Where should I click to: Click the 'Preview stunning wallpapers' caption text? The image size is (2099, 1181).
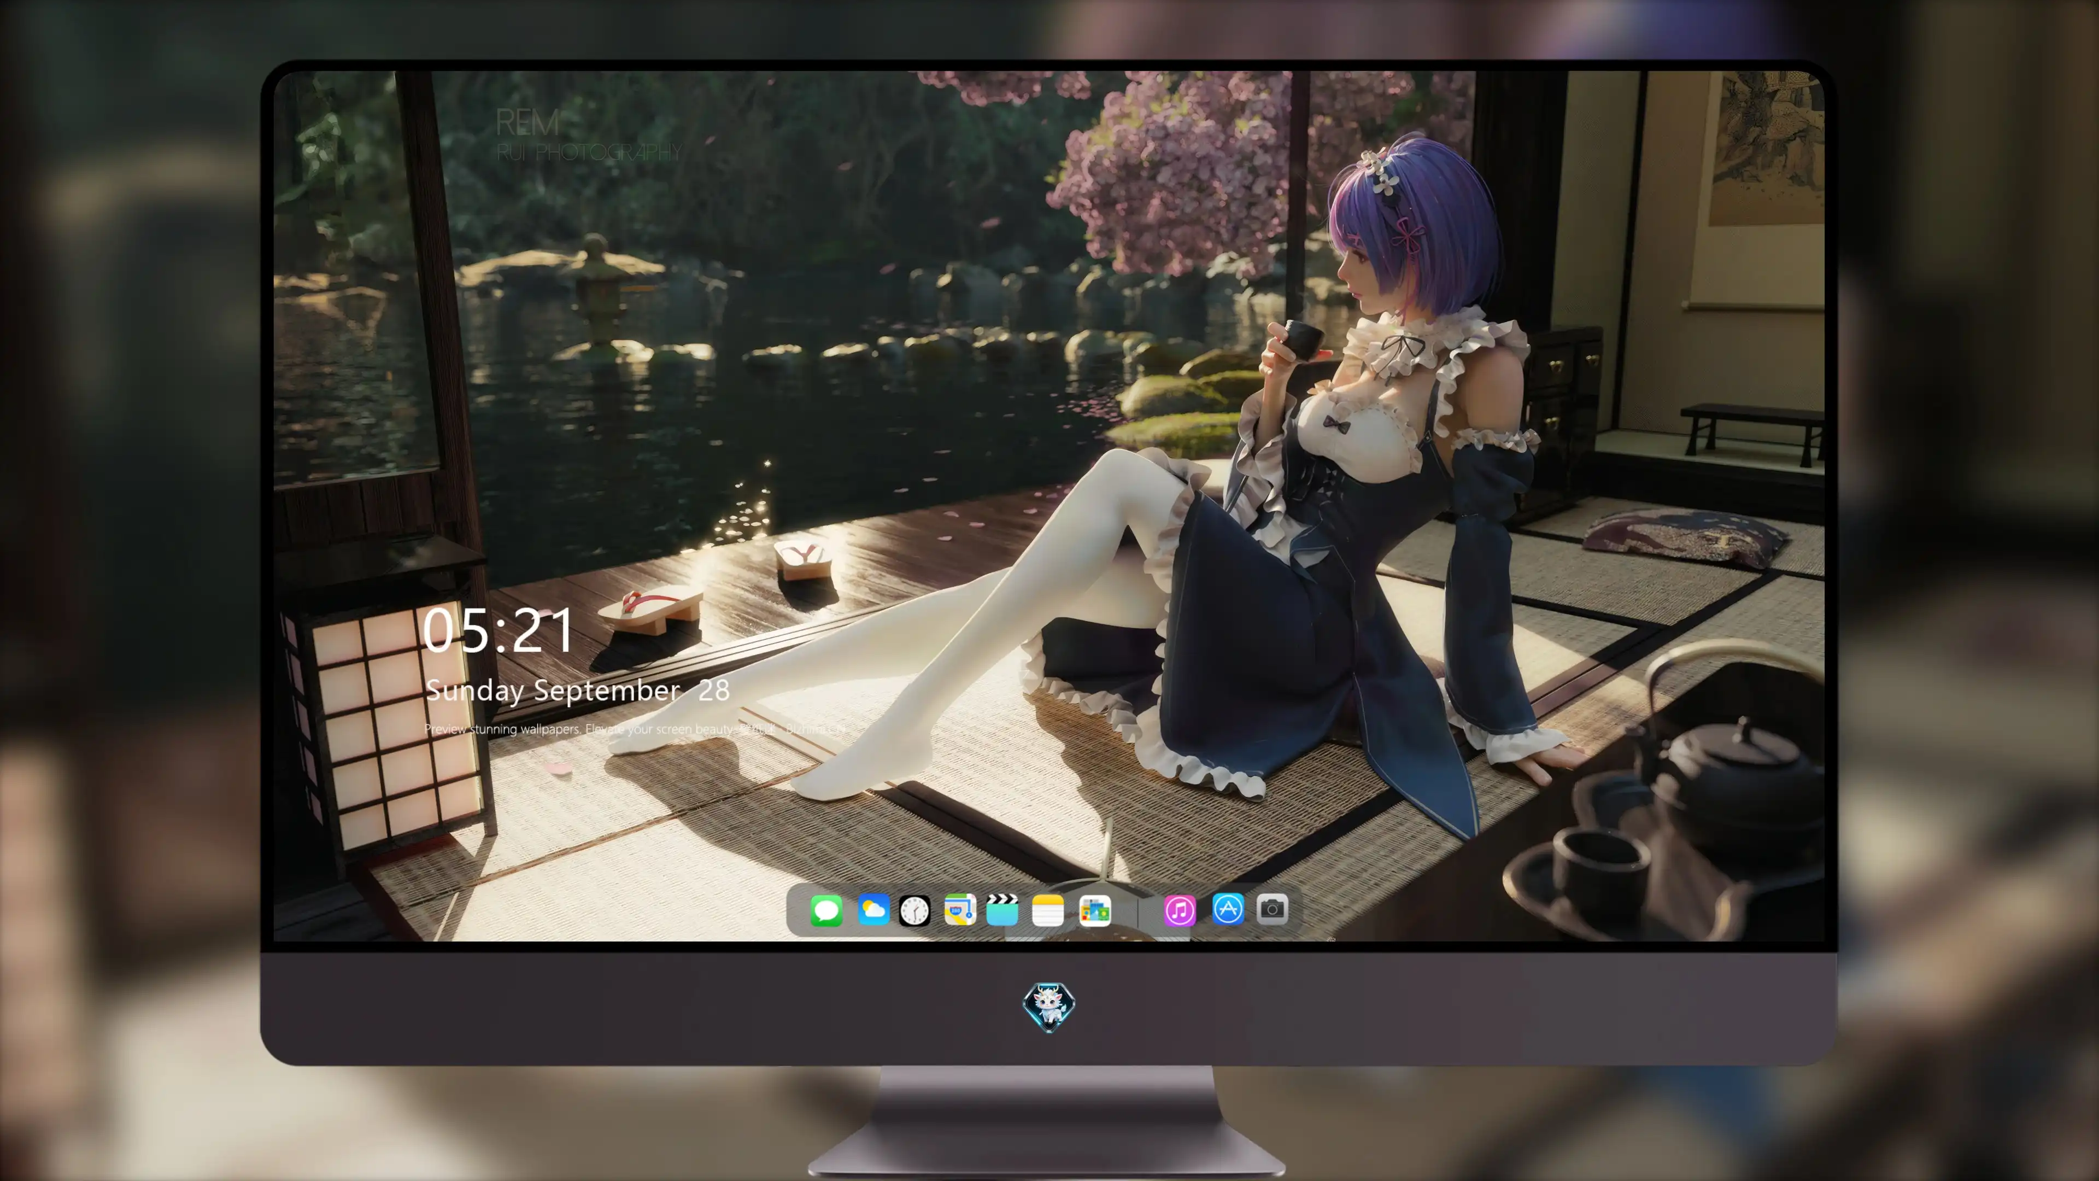[x=636, y=729]
